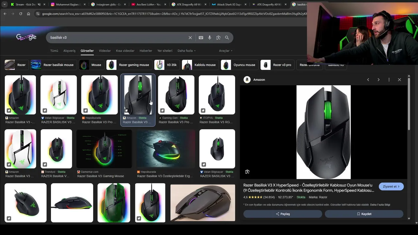Screen dimensions: 418x235
Task: Click the 4,6 star rating in preview details
Action: [259, 197]
